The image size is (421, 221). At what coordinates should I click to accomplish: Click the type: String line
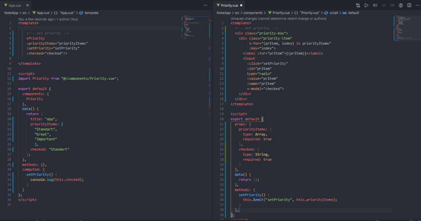coord(256,154)
